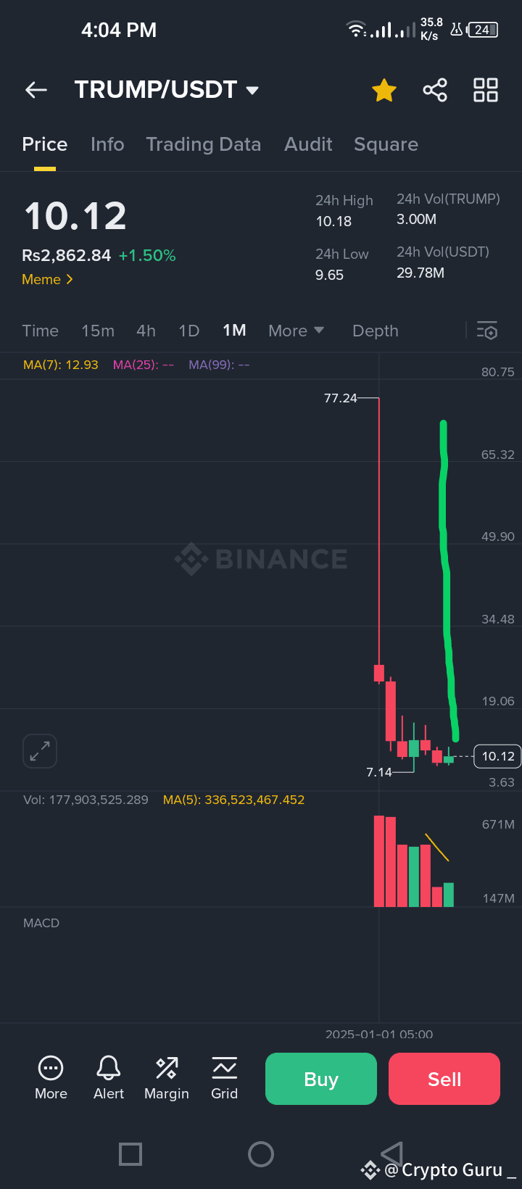Viewport: 522px width, 1189px height.
Task: Tap the 10.12 current price marker
Action: coord(497,756)
